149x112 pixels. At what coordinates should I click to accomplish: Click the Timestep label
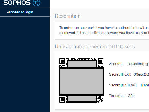117,96
